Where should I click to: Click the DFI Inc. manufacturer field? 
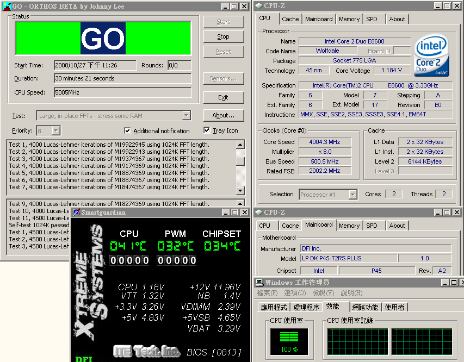click(x=376, y=248)
